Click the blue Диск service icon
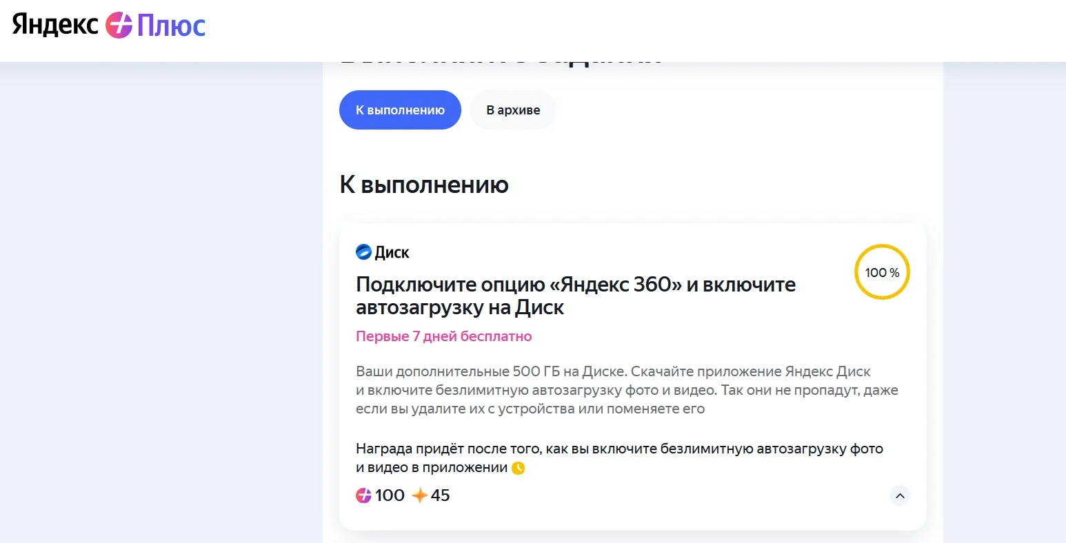1066x543 pixels. tap(363, 252)
